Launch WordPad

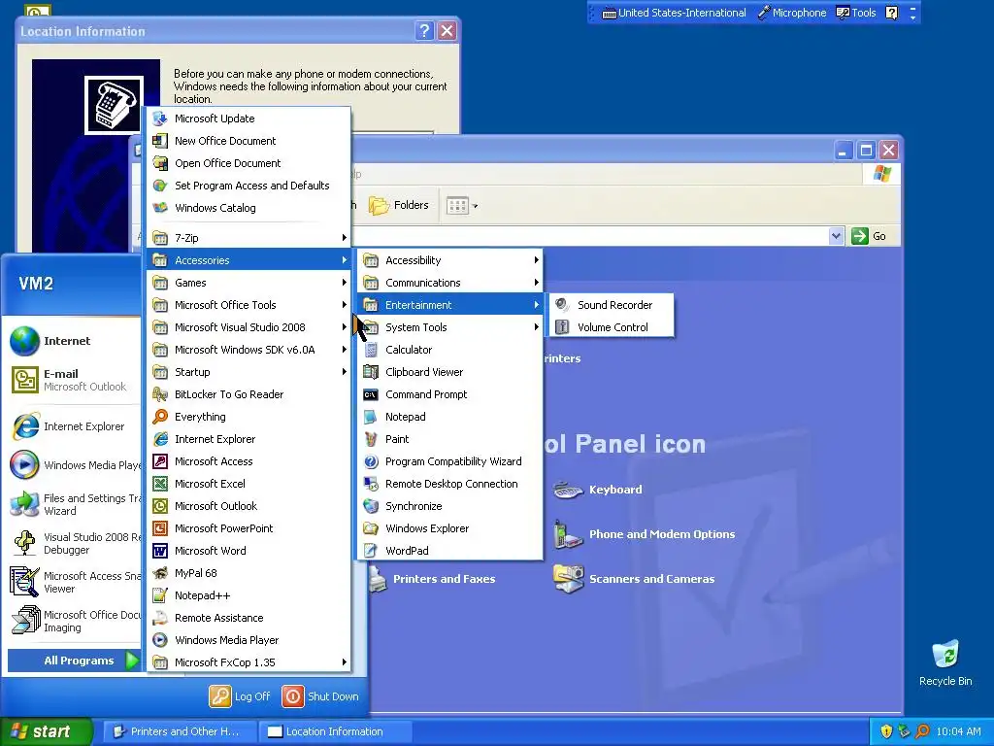[450, 551]
